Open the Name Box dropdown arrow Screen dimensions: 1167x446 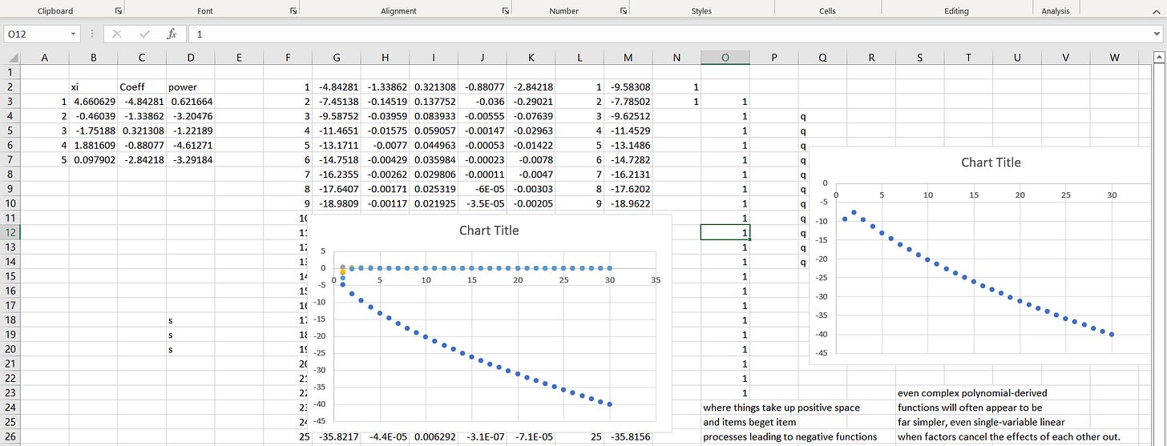point(73,34)
